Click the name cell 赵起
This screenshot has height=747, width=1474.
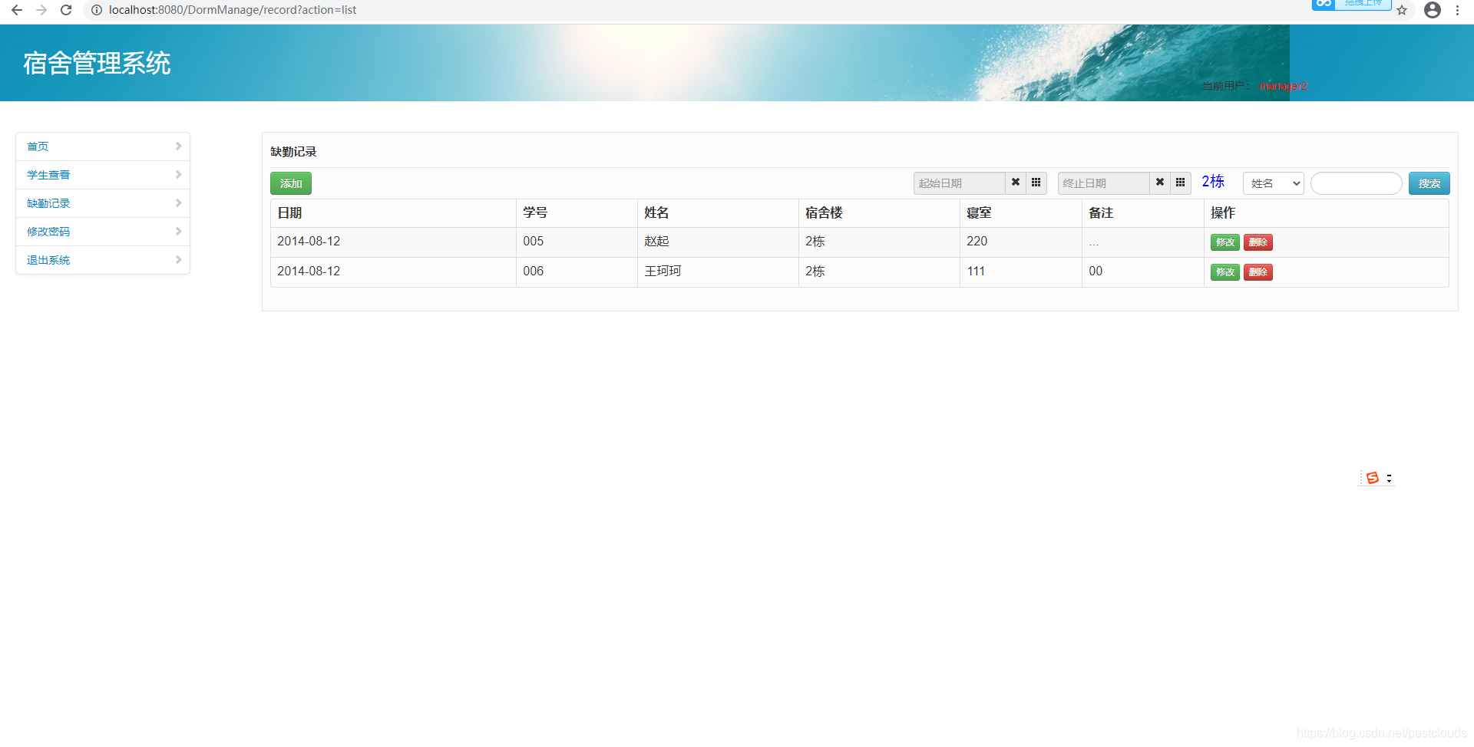[718, 242]
